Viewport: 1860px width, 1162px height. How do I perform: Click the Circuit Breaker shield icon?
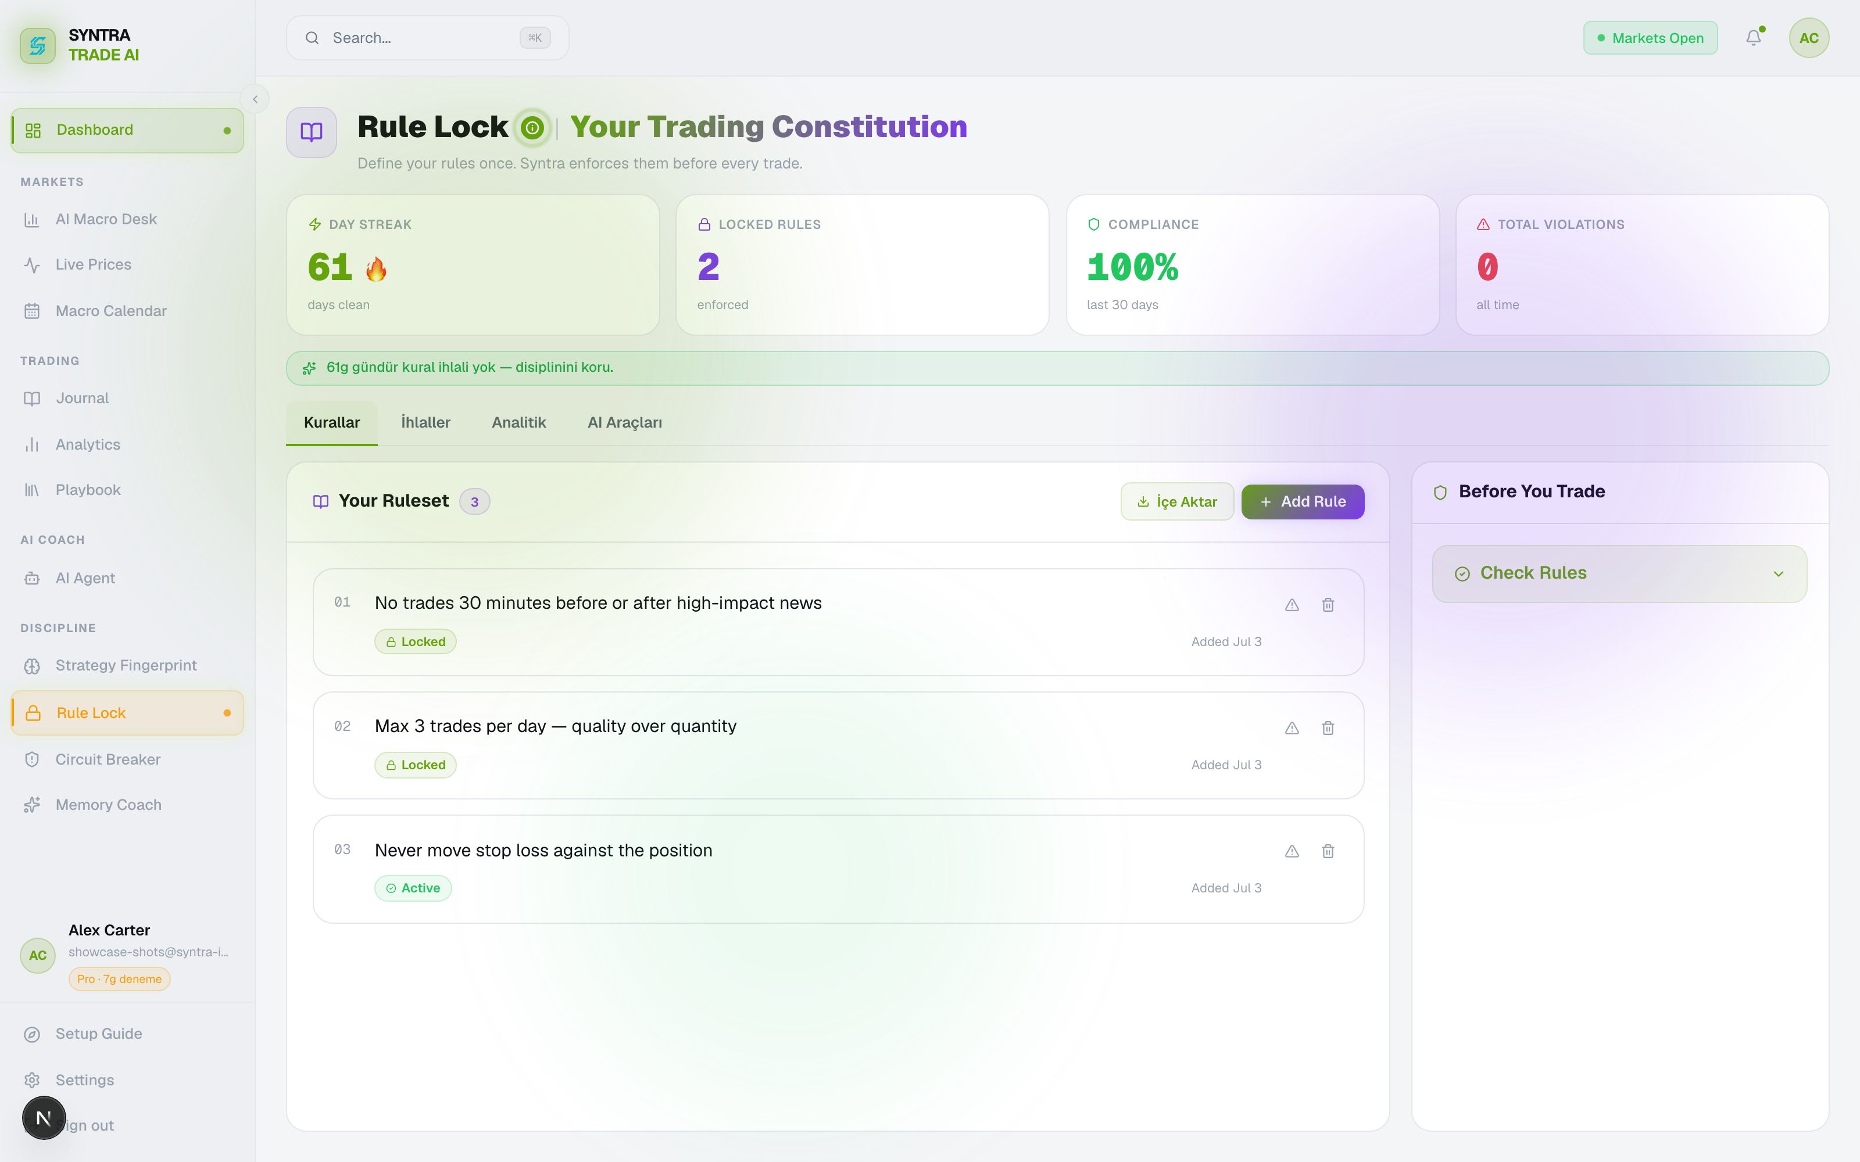tap(31, 760)
